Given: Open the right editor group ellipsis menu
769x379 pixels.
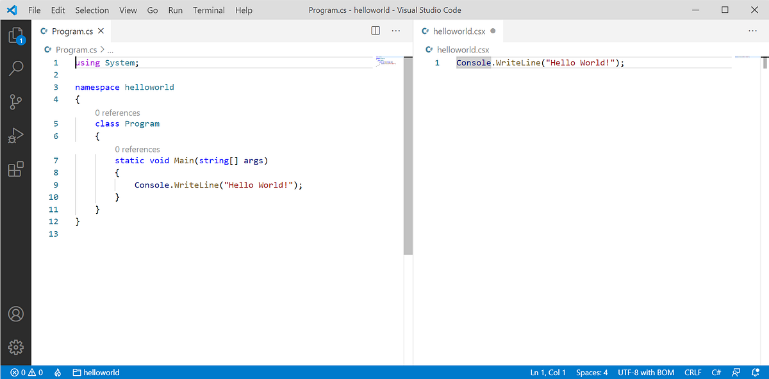Looking at the screenshot, I should (752, 30).
